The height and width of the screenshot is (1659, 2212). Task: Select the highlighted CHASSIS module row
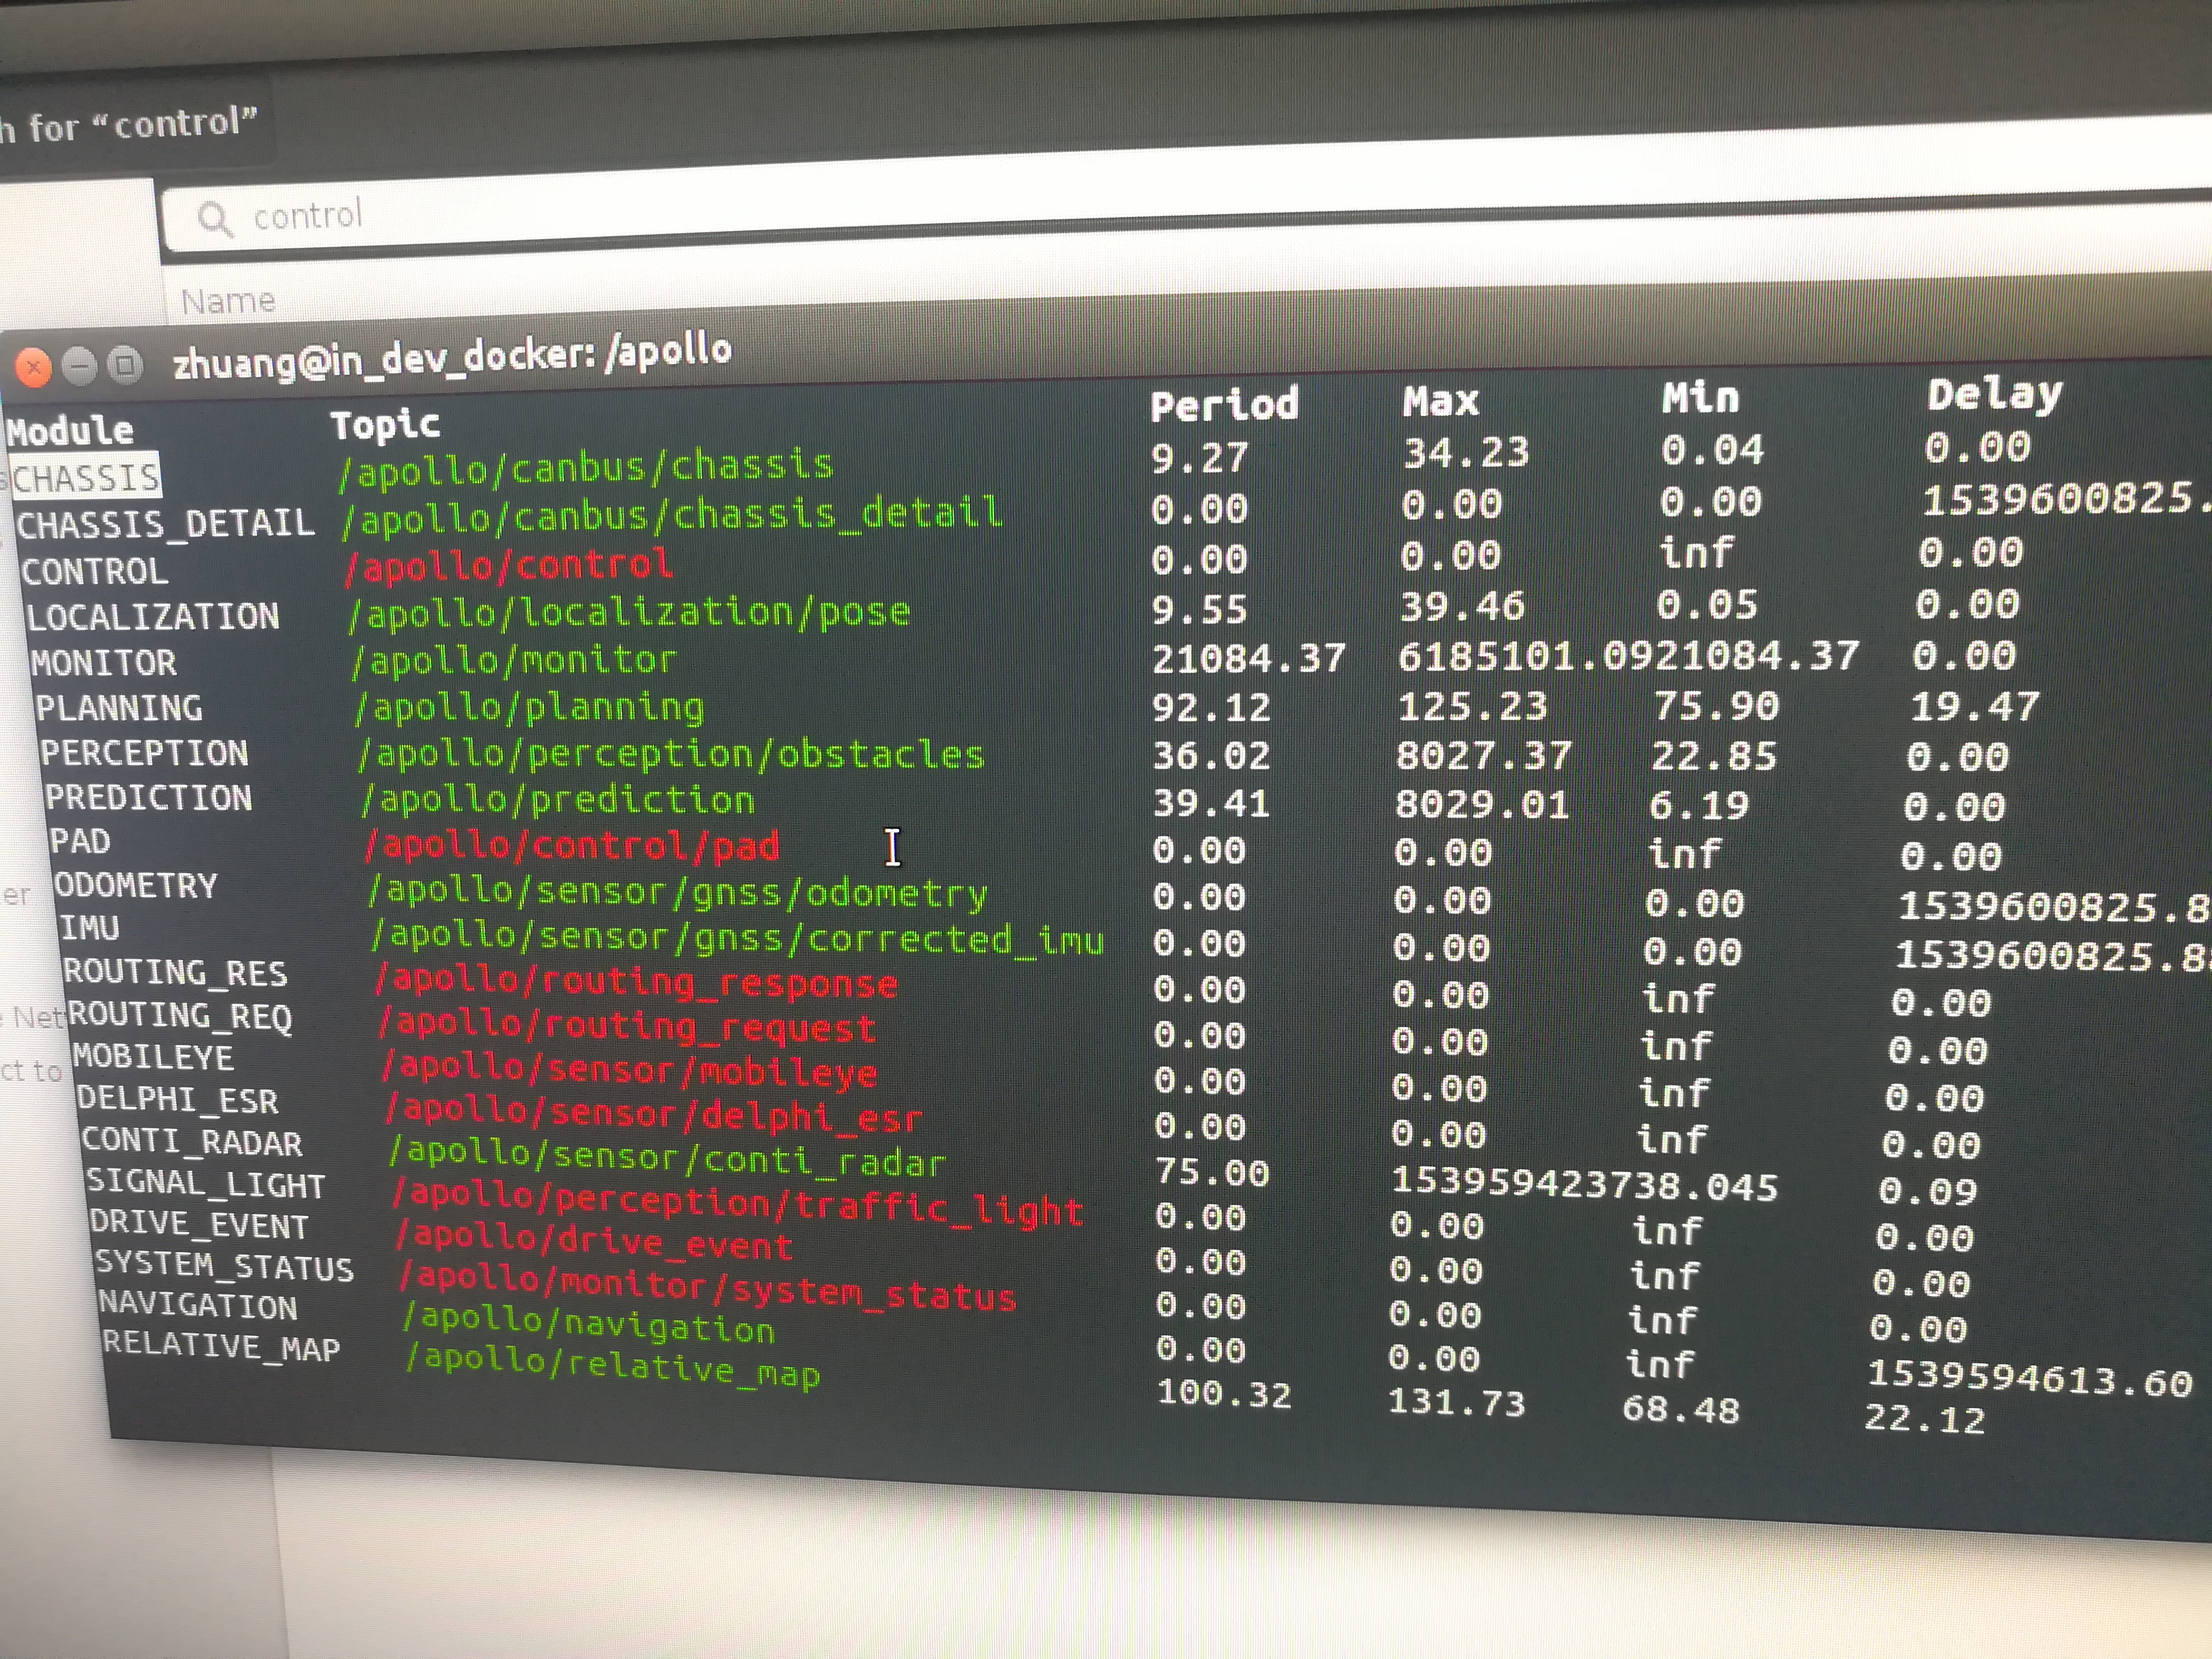coord(85,478)
